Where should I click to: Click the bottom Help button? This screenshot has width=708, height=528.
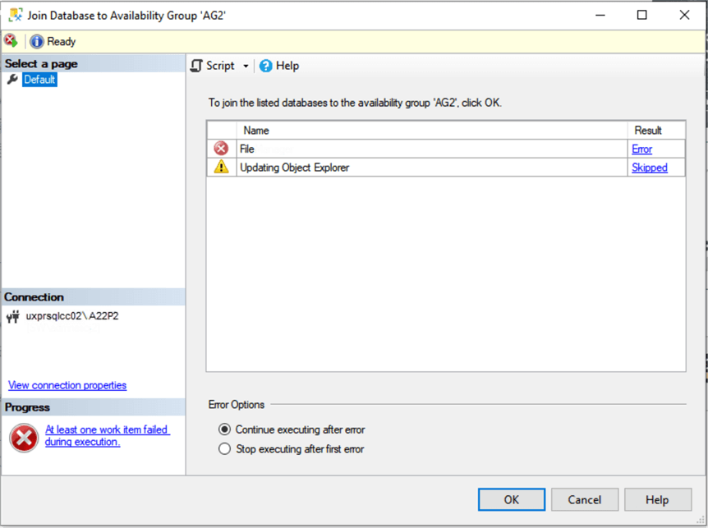click(x=657, y=499)
